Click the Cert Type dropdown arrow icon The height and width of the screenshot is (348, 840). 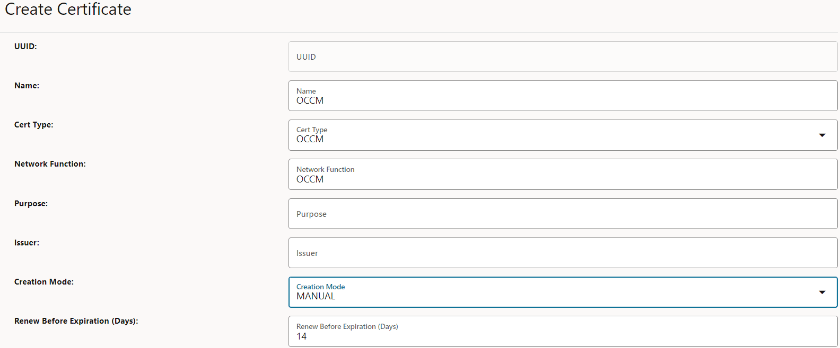[x=822, y=135]
